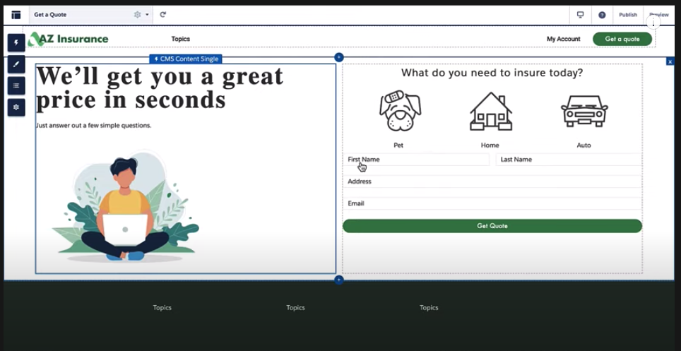Click the First Name input field
Image resolution: width=681 pixels, height=351 pixels.
[x=418, y=160]
